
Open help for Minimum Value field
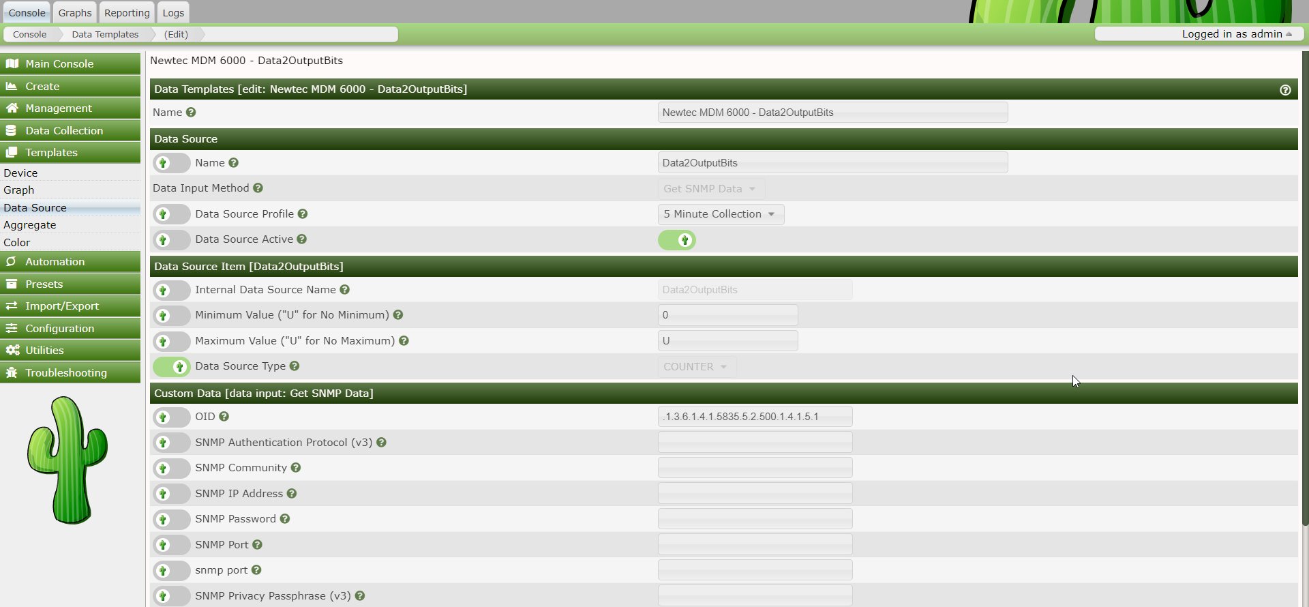coord(398,315)
